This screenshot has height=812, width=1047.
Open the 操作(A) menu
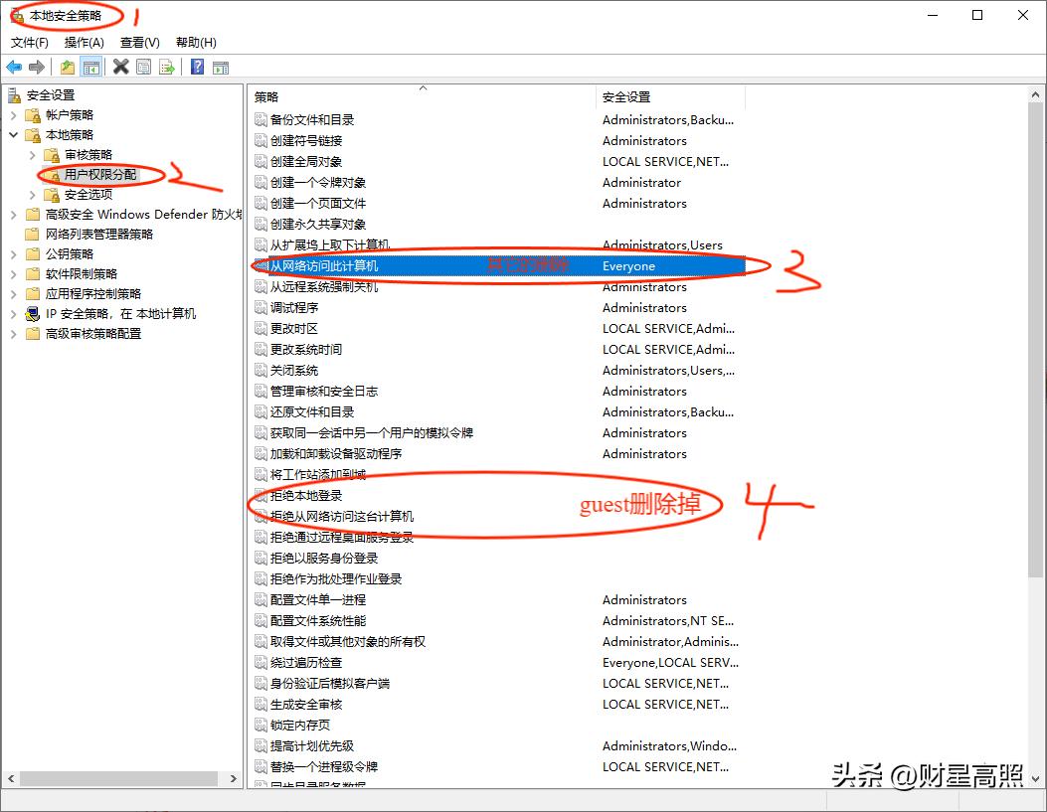point(84,43)
